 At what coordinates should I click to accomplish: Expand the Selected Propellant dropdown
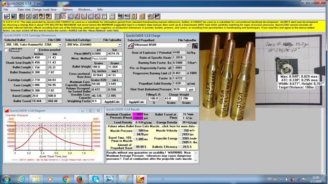[x=188, y=45]
